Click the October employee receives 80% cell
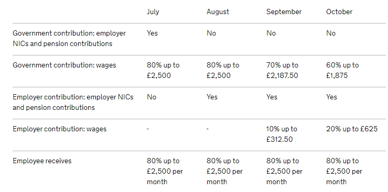The image size is (388, 192). [x=344, y=171]
